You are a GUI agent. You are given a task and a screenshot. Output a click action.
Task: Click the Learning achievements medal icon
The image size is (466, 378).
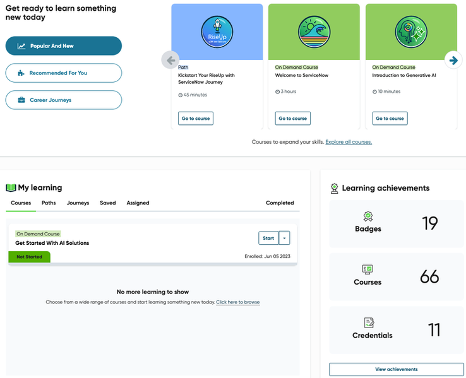[x=334, y=189]
